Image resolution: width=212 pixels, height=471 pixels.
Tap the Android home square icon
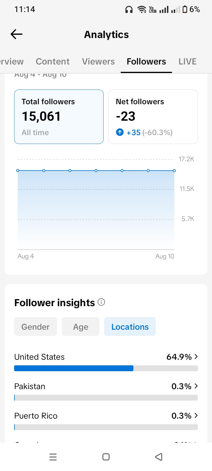click(x=106, y=457)
